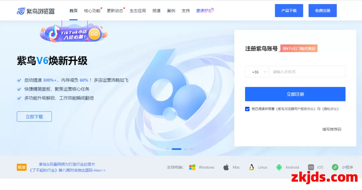This screenshot has width=362, height=190.
Task: Select the Mac apple icon
Action: click(x=226, y=167)
